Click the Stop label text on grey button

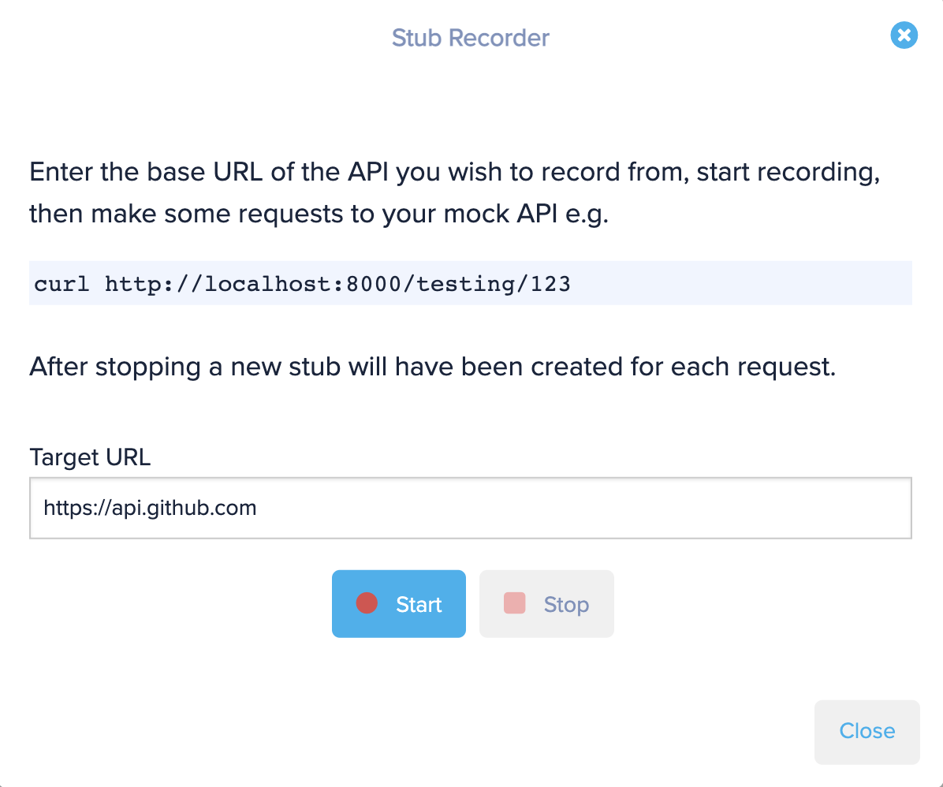567,605
